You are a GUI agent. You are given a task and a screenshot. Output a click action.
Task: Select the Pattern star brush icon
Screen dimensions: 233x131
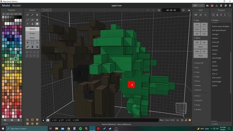pyautogui.click(x=37, y=20)
